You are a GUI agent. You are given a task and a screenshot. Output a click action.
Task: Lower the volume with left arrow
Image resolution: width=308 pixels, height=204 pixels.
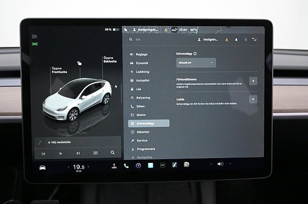tap(212, 164)
